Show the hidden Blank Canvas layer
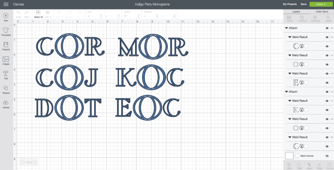This screenshot has width=334, height=170. click(327, 156)
